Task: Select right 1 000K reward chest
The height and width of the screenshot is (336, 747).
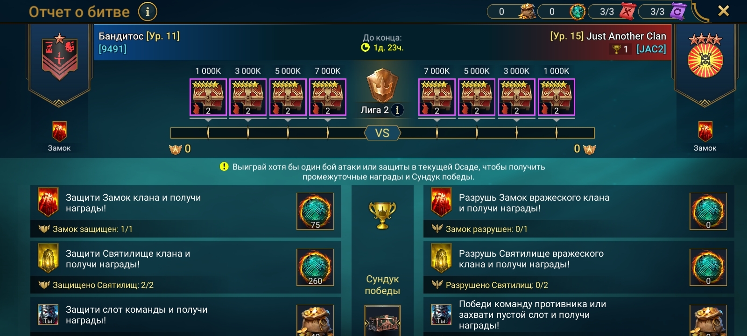Action: (557, 97)
